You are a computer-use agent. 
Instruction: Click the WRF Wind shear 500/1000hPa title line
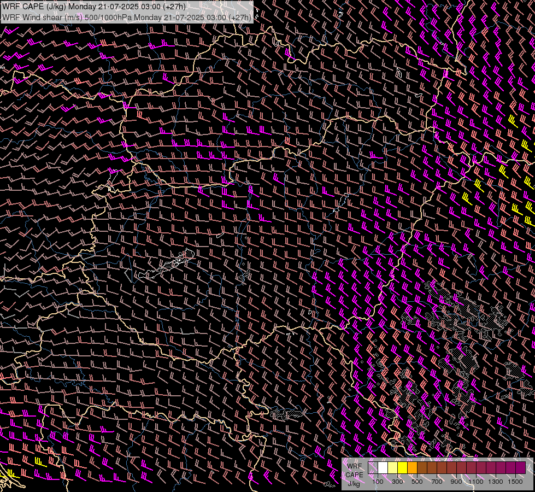coord(127,17)
